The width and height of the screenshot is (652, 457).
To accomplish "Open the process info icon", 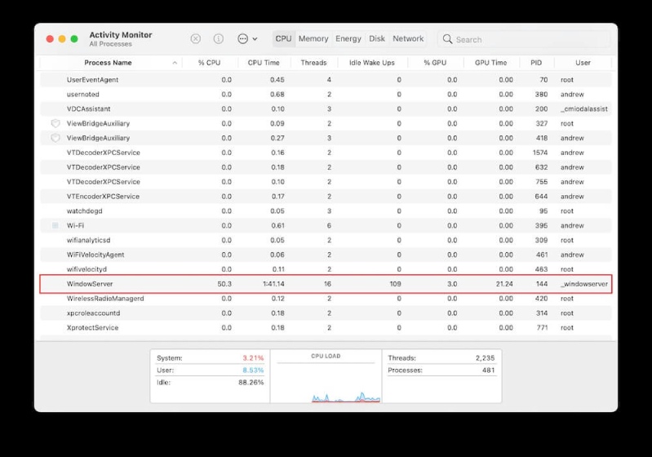I will tap(219, 38).
